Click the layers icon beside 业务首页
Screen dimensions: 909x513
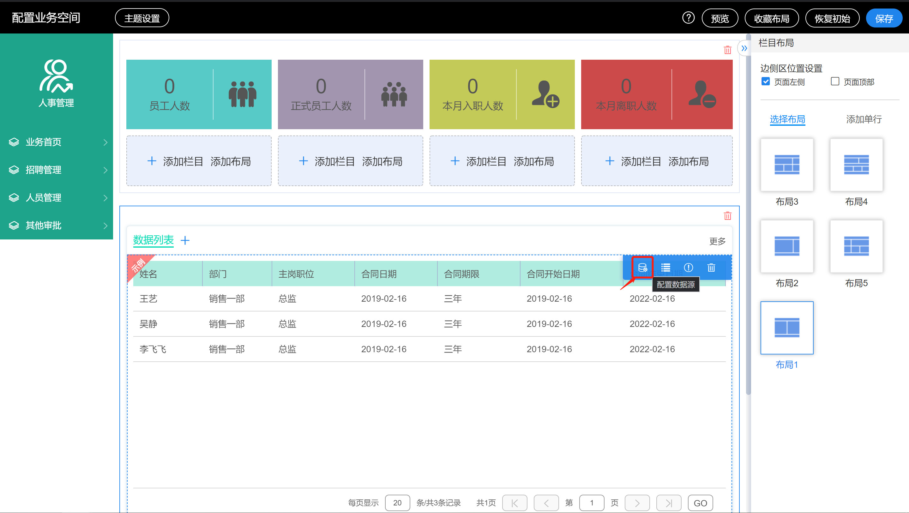(x=14, y=142)
